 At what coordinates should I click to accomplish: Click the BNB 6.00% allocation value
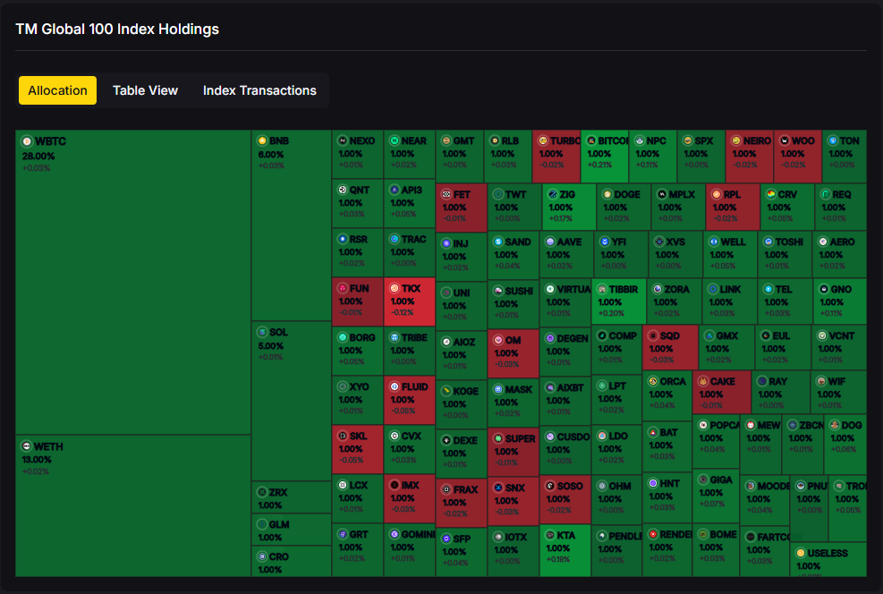[x=271, y=154]
